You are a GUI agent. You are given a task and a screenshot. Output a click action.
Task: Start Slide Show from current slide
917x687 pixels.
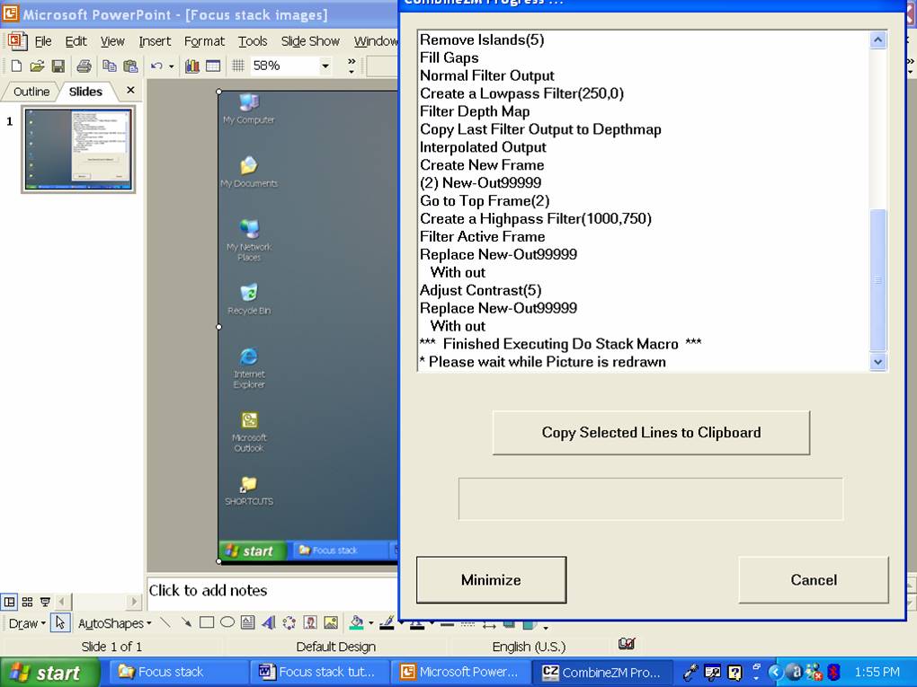[44, 601]
